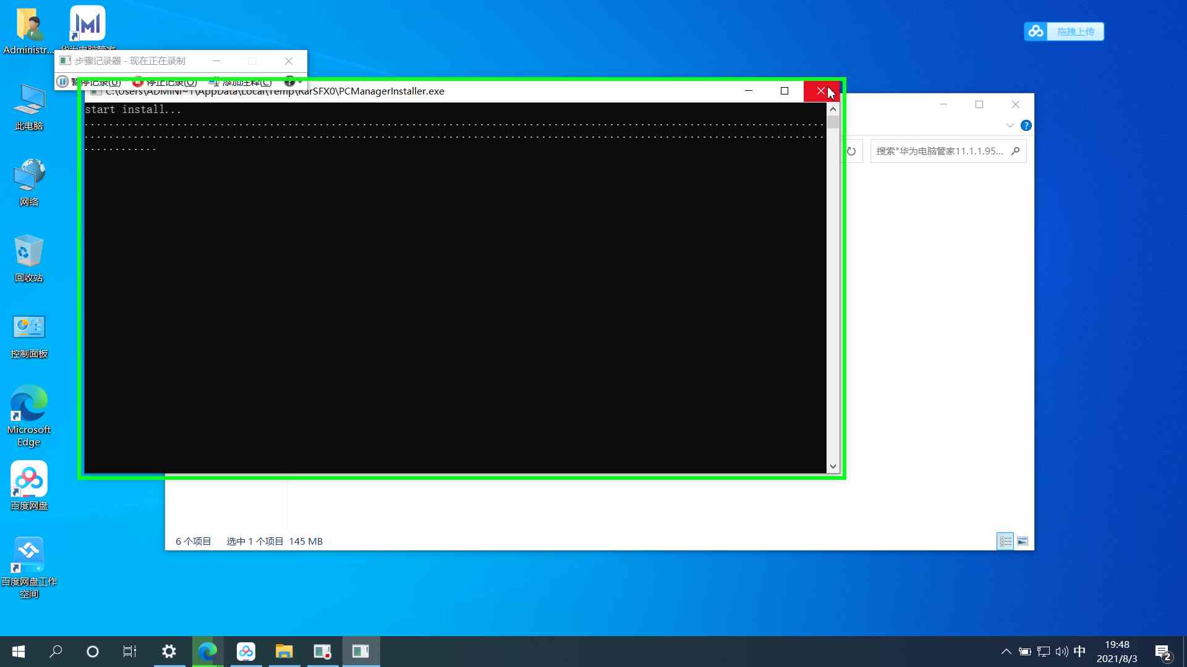Switch to details list view in Explorer

coord(1005,542)
